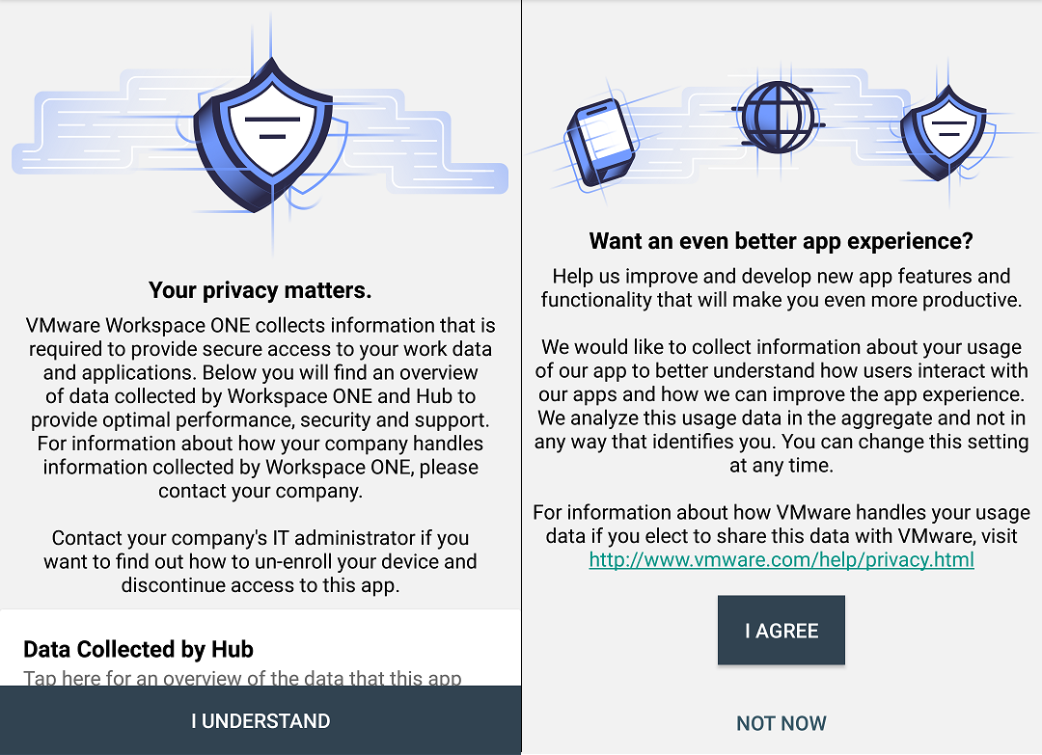Select the 'VMware Workspace ONE collects information' paragraph
This screenshot has width=1042, height=755.
pyautogui.click(x=260, y=408)
